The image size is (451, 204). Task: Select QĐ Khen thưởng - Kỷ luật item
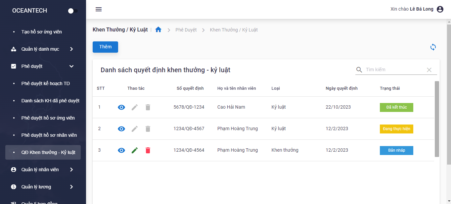(x=43, y=152)
